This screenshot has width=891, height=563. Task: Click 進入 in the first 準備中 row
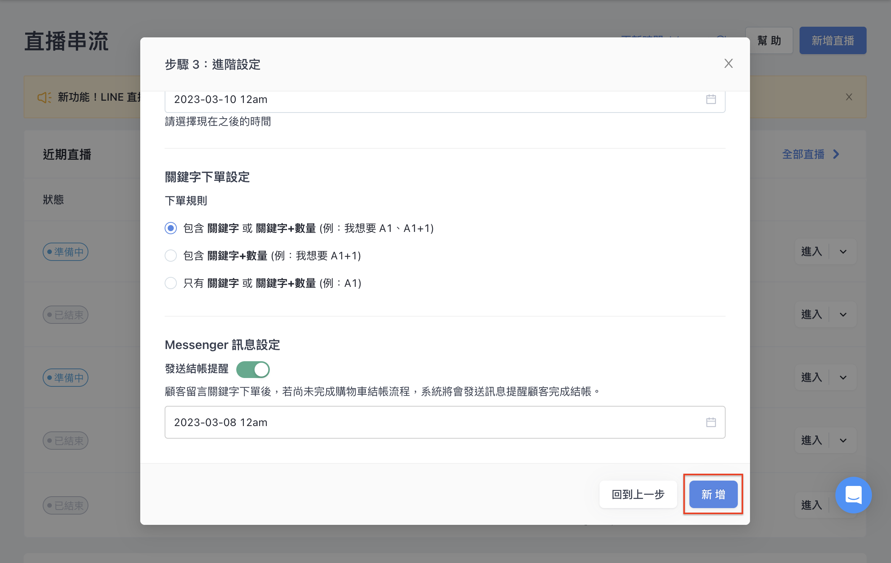click(811, 252)
